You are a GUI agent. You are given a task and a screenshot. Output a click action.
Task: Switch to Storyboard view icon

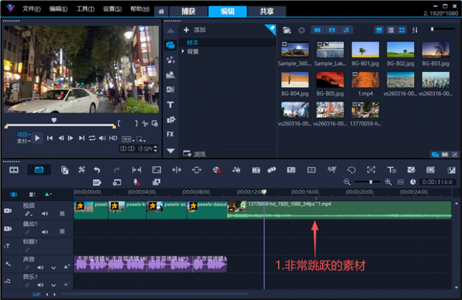pos(14,170)
